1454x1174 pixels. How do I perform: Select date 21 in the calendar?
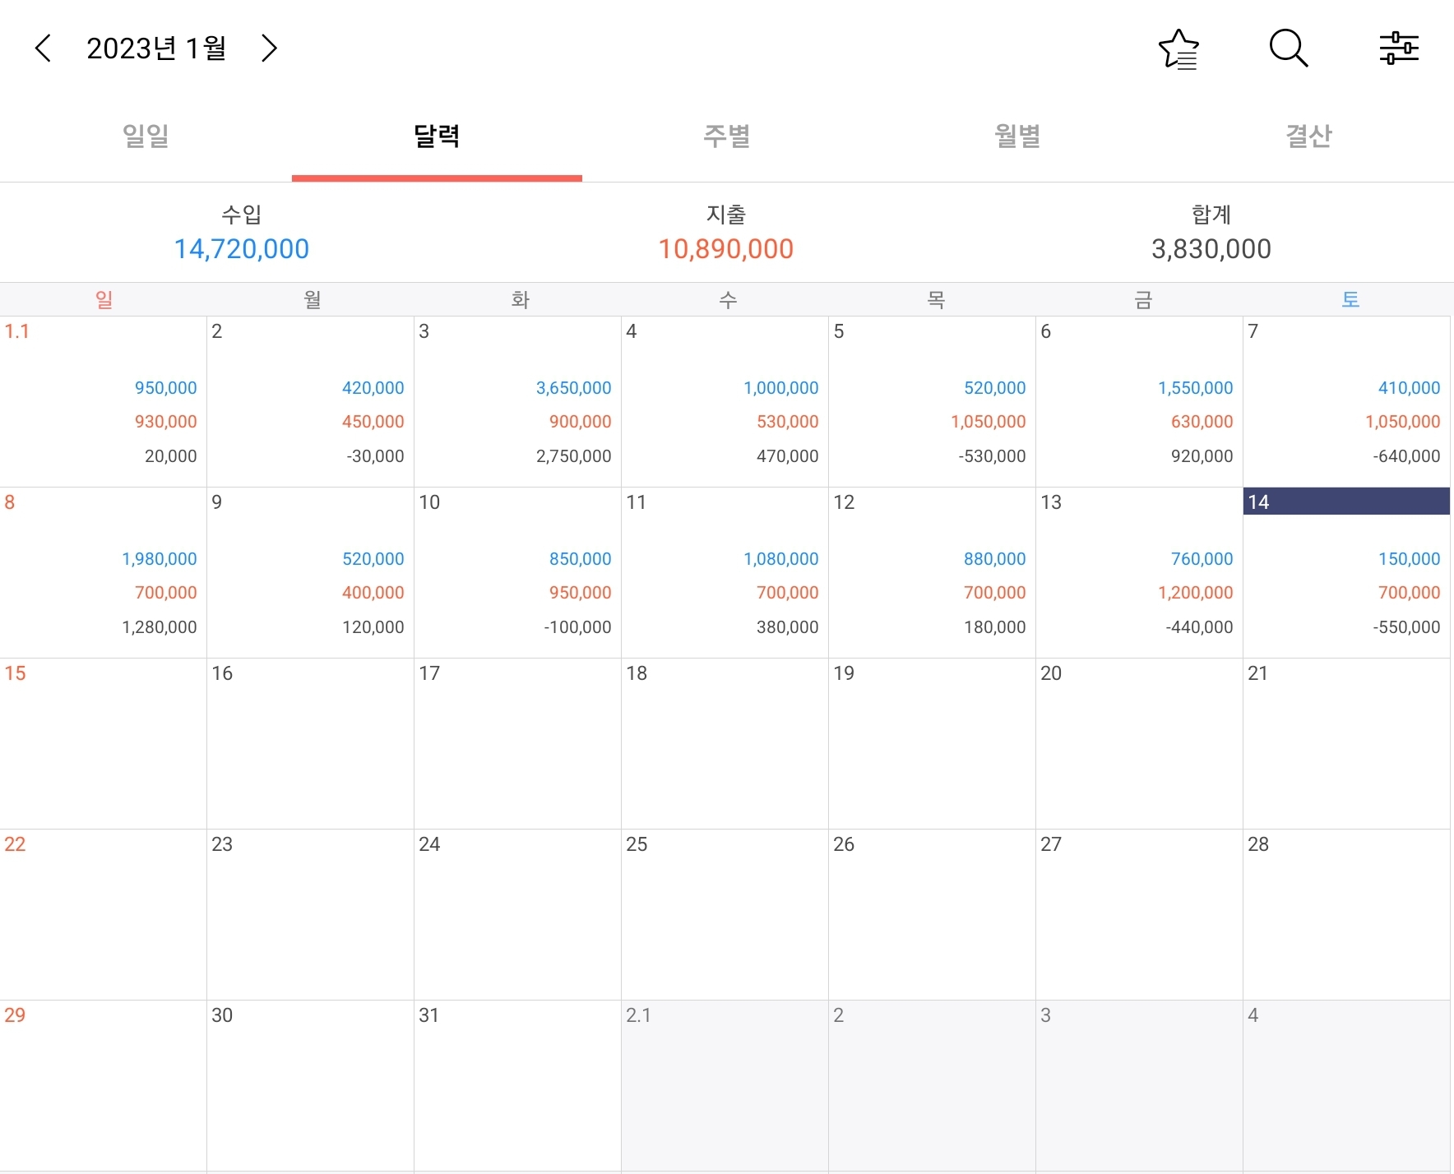[x=1346, y=743]
